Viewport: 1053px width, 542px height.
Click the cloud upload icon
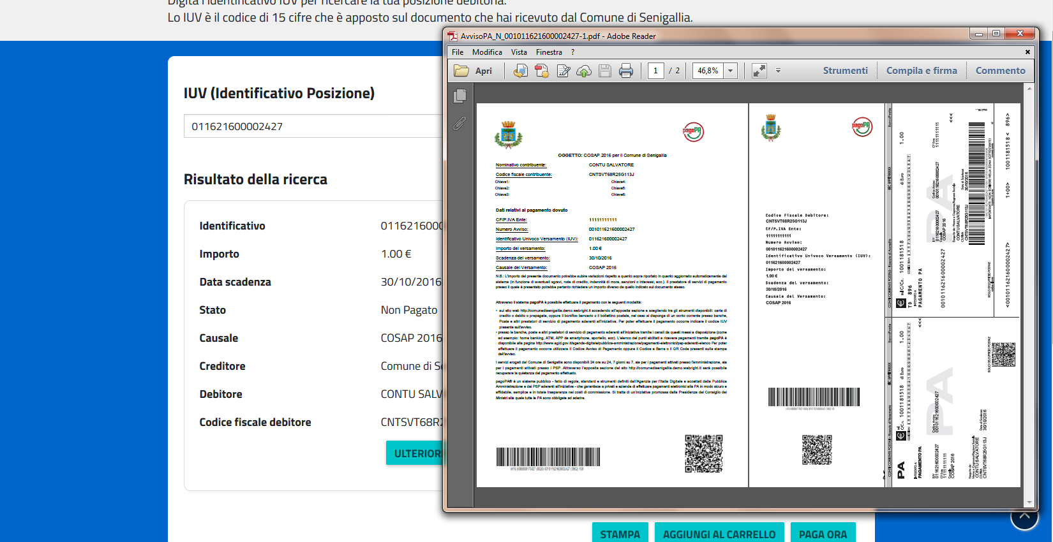[584, 71]
